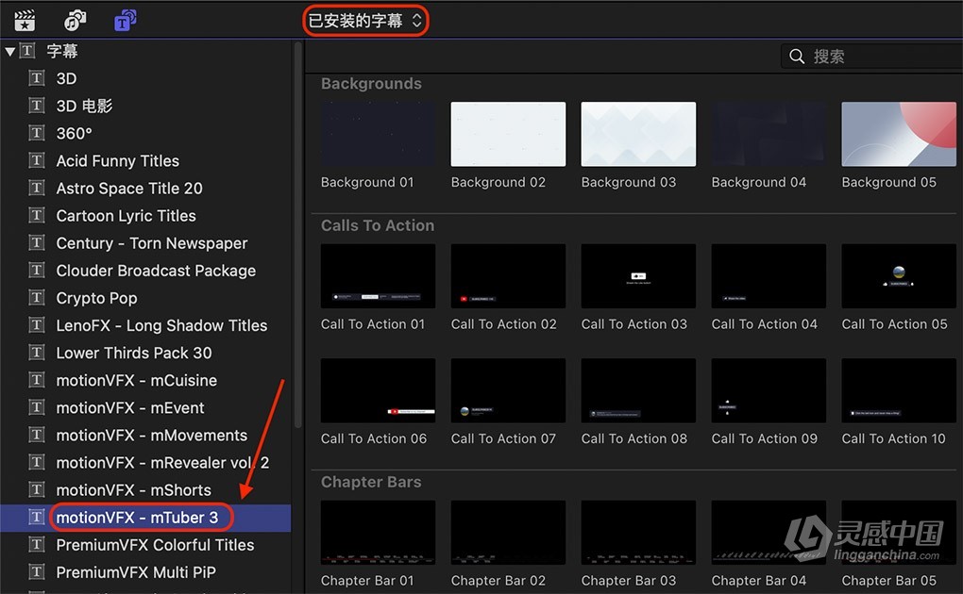Select motionVFX - mMovements category
963x594 pixels.
click(152, 436)
